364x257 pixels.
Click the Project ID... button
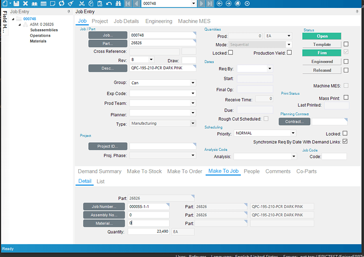click(108, 146)
